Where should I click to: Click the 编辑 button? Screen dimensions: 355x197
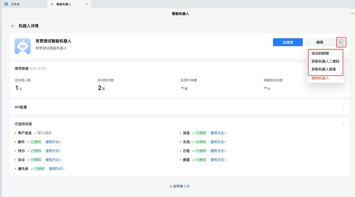(320, 42)
